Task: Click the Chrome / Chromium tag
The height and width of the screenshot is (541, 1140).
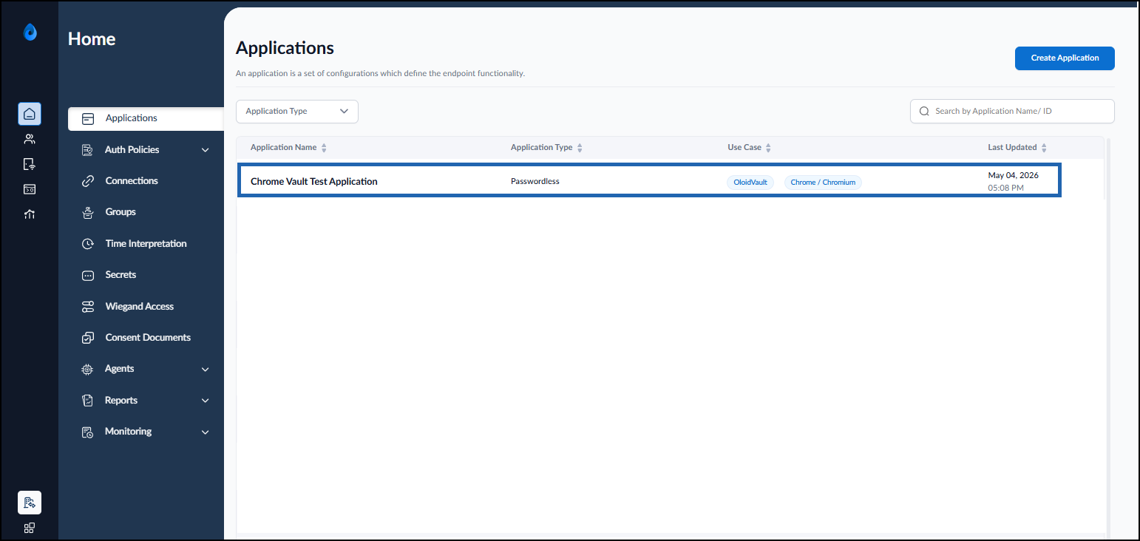Action: (x=823, y=182)
